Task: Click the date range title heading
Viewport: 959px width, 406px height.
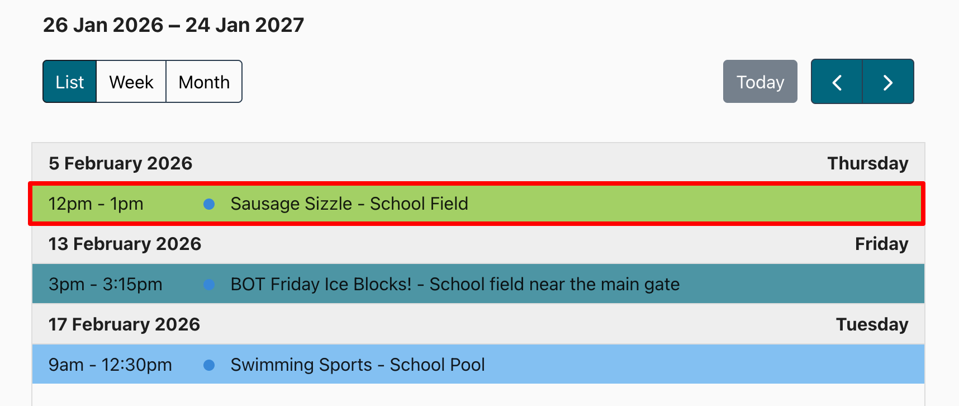Action: pyautogui.click(x=173, y=25)
